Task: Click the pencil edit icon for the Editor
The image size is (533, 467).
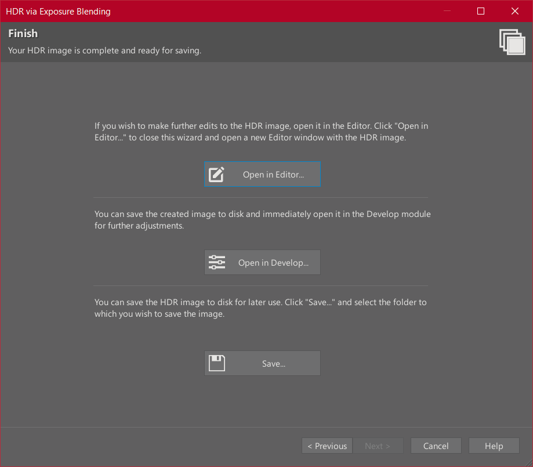Action: point(216,175)
